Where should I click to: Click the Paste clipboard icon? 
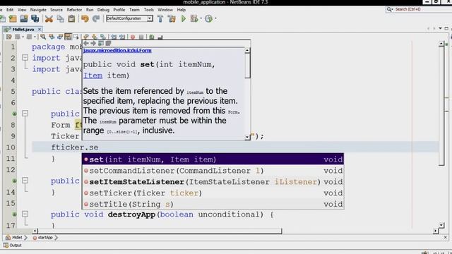pyautogui.click(x=71, y=19)
